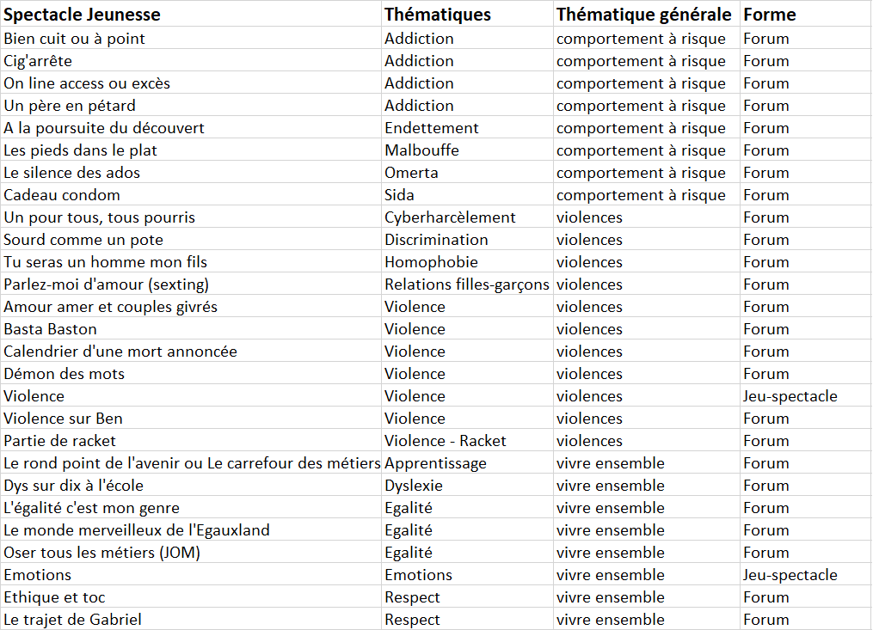Screen dimensions: 873x630
Task: Click the cell 'Bien cuit ou à point'
Action: (74, 39)
